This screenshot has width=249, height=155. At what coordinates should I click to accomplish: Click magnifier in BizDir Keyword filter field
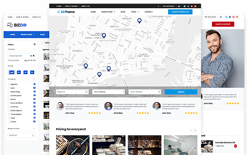point(33,135)
